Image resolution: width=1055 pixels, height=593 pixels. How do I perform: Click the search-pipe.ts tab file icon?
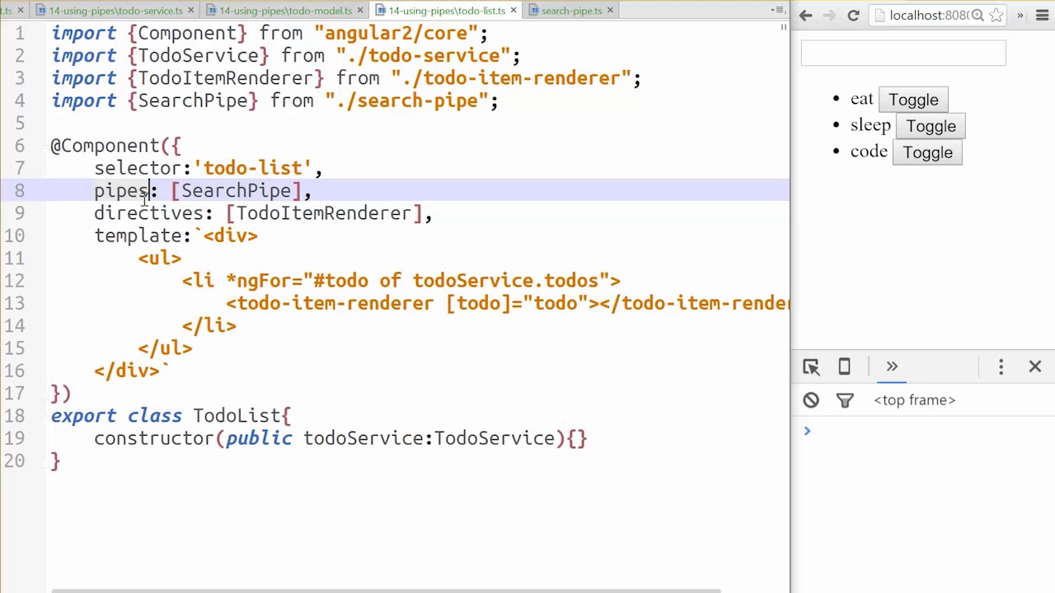pos(534,11)
